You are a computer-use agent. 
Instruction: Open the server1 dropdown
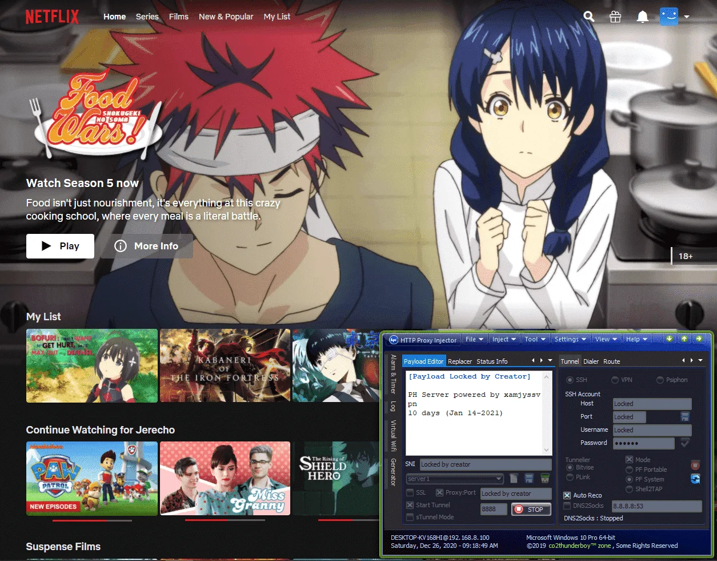coord(455,479)
